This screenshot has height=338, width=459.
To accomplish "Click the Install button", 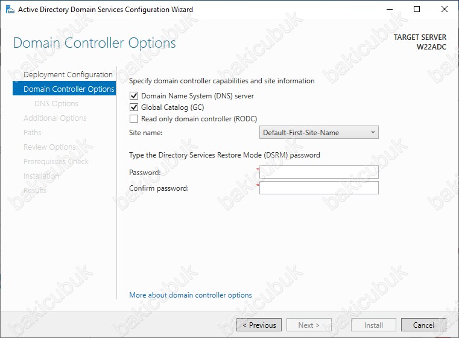I will pos(373,325).
